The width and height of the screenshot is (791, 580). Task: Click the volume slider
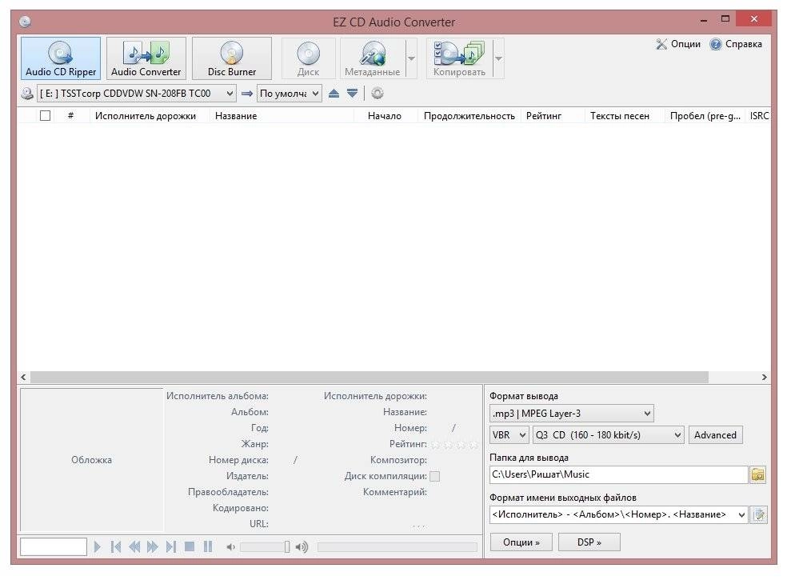tap(266, 547)
